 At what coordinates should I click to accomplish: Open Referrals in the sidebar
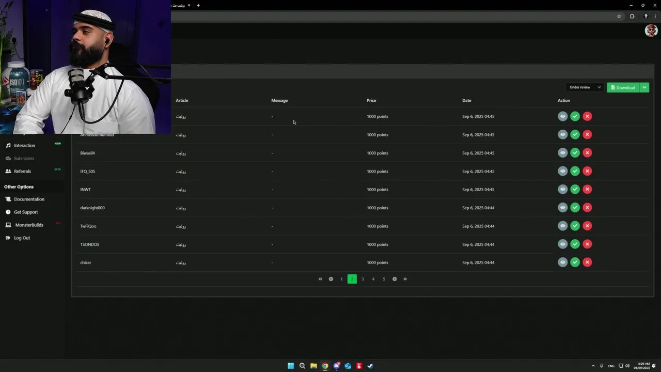22,172
